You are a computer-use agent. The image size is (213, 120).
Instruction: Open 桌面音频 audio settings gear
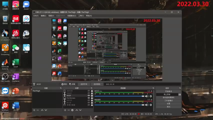151,105
